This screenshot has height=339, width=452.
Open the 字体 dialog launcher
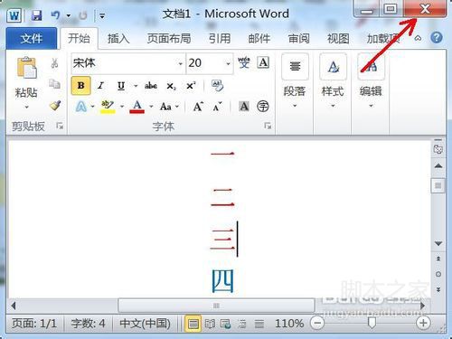[268, 126]
